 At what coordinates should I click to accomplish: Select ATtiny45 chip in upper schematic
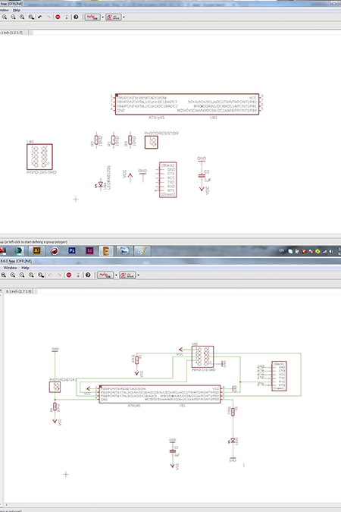pos(187,105)
